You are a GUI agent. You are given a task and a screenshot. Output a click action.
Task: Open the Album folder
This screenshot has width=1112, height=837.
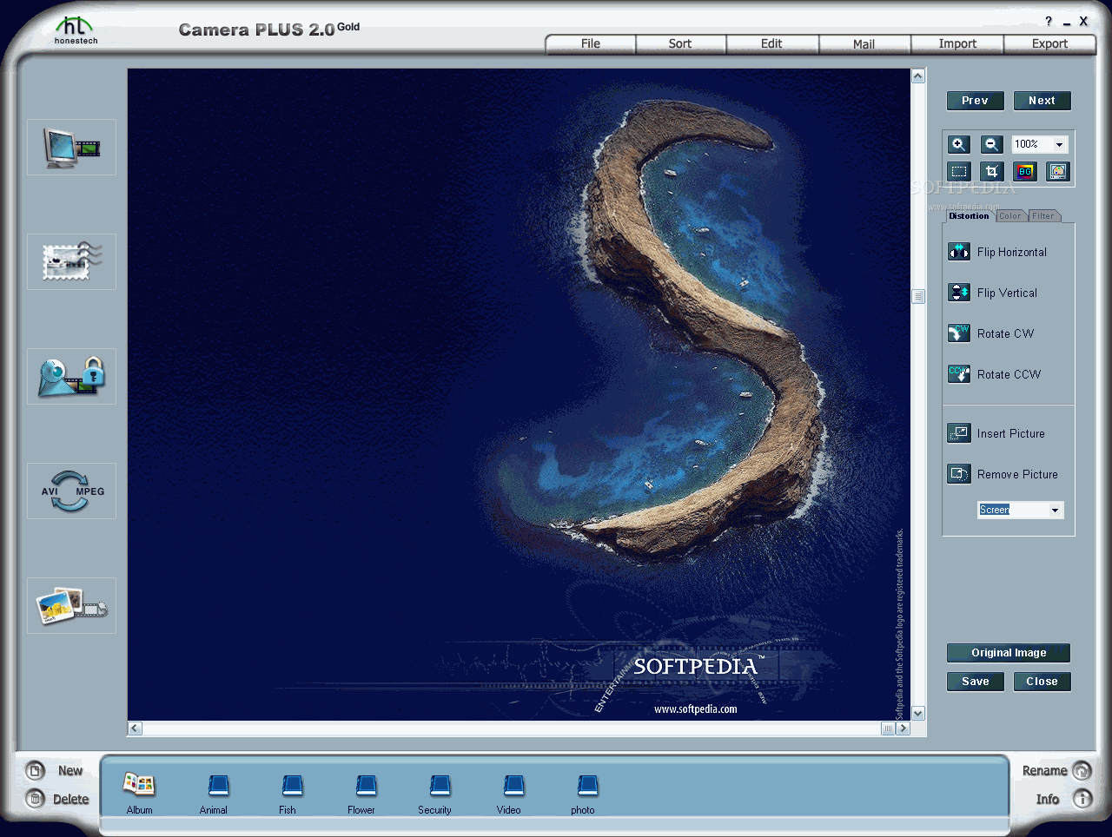pyautogui.click(x=139, y=786)
